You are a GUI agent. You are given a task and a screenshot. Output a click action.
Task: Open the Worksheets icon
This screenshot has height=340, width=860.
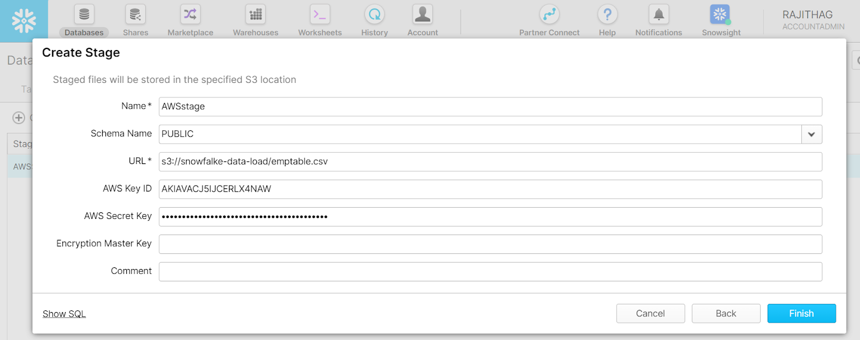320,15
